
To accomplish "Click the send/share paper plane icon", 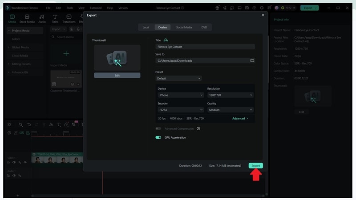I will [x=225, y=8].
